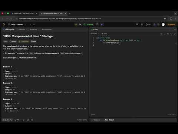Star the problem as favorite
This screenshot has width=178, height=134.
23,120
